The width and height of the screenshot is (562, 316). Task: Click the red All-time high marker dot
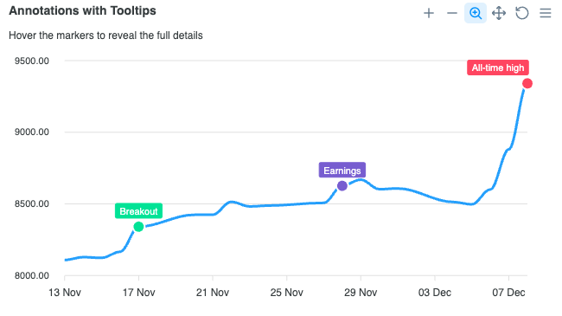(527, 84)
